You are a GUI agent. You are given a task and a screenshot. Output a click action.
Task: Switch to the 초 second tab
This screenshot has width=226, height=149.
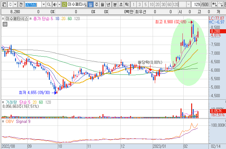point(121,4)
